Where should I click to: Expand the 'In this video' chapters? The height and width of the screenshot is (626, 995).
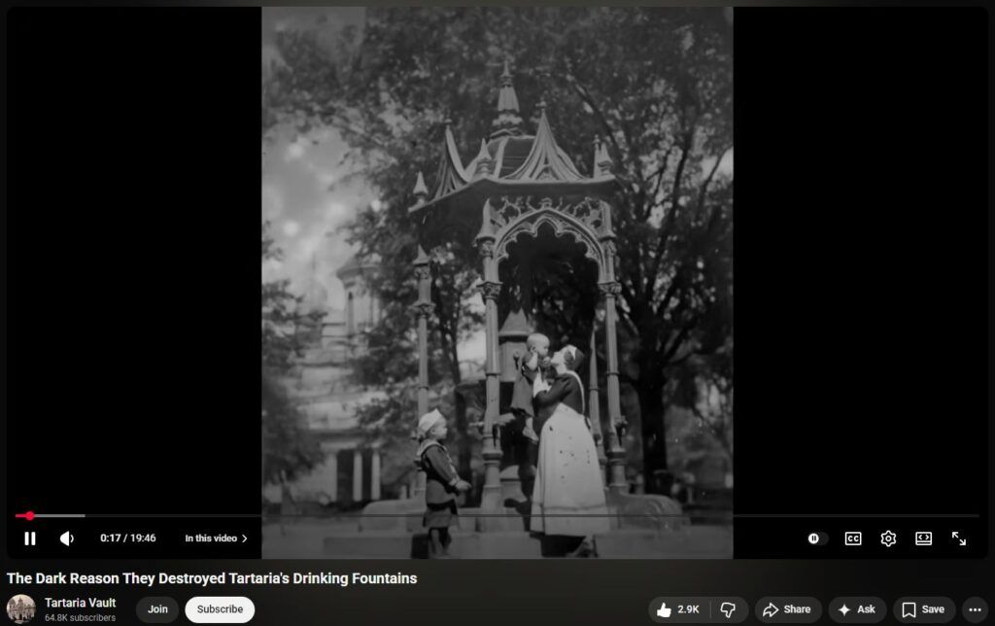pos(216,539)
